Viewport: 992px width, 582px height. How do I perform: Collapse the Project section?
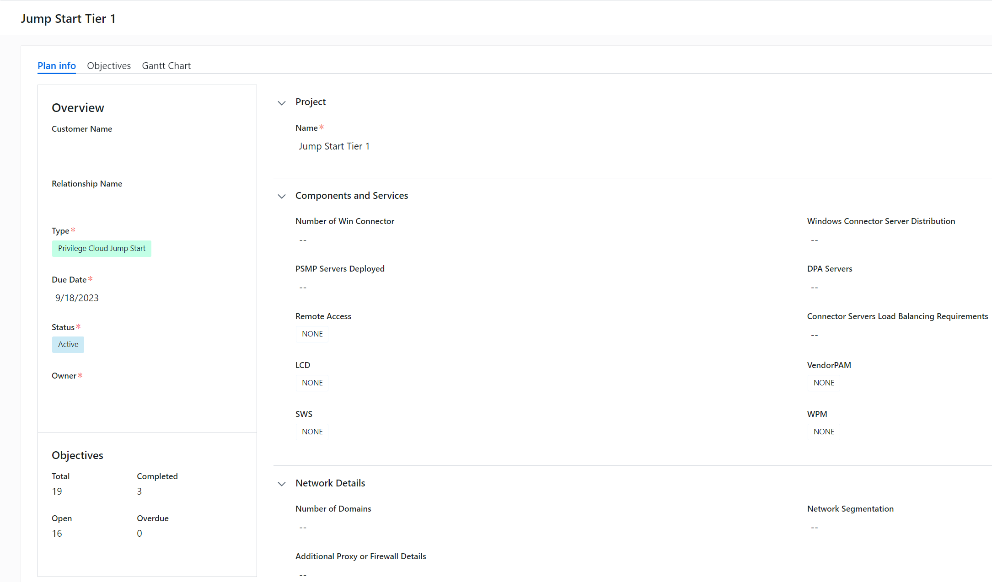[281, 103]
